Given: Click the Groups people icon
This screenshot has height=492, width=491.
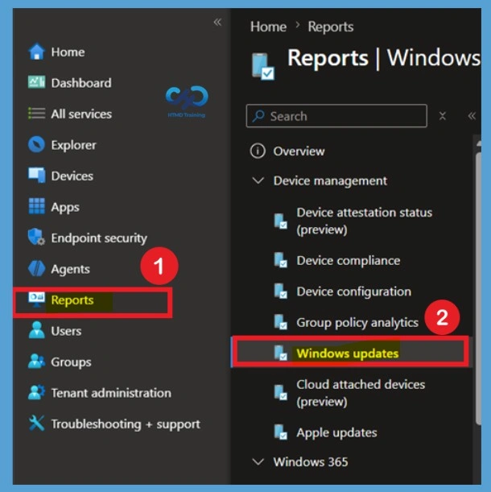Looking at the screenshot, I should (36, 362).
